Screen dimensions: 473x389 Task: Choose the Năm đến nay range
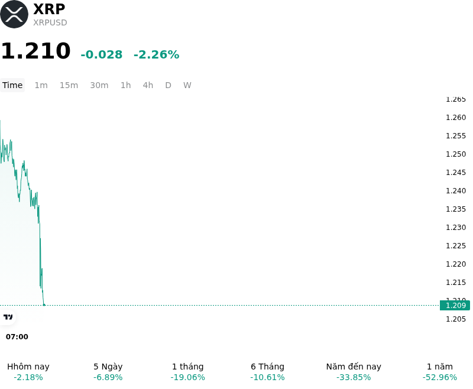pos(354,371)
